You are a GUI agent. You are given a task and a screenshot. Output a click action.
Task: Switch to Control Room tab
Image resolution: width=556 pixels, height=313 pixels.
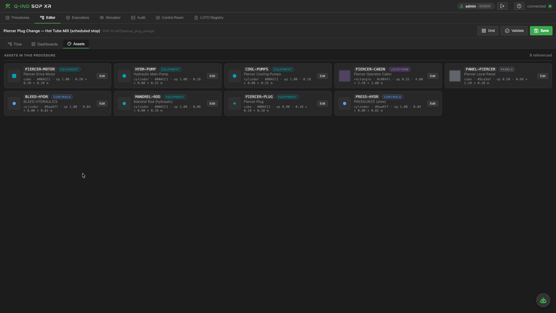click(x=169, y=18)
